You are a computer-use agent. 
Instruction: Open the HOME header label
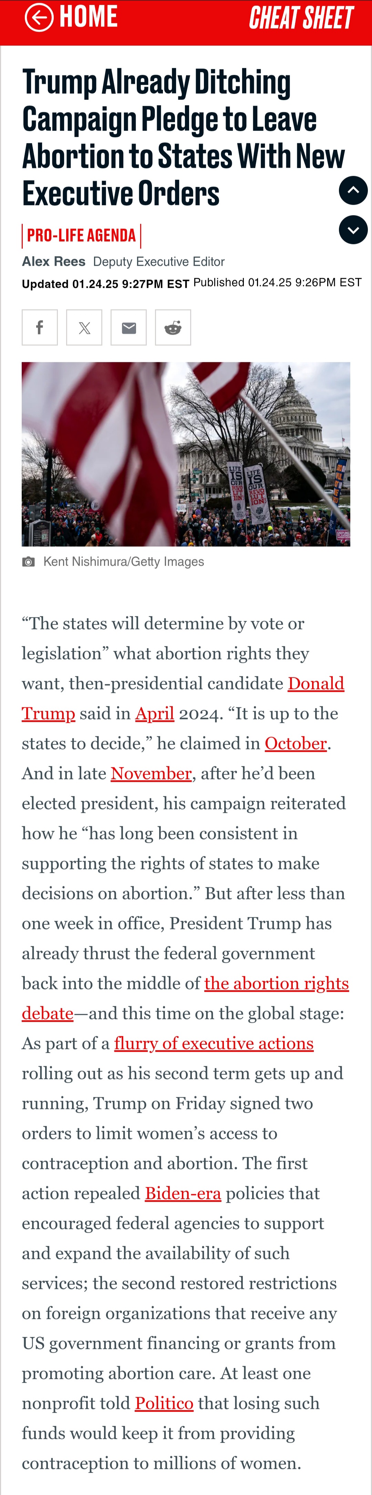point(89,16)
